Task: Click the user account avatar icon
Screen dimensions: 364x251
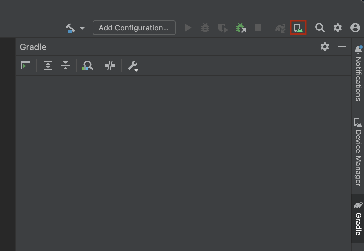Action: tap(355, 28)
